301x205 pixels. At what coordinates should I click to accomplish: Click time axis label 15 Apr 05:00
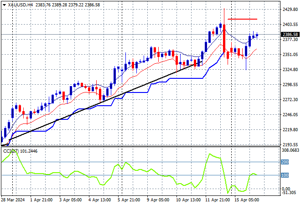point(247,200)
